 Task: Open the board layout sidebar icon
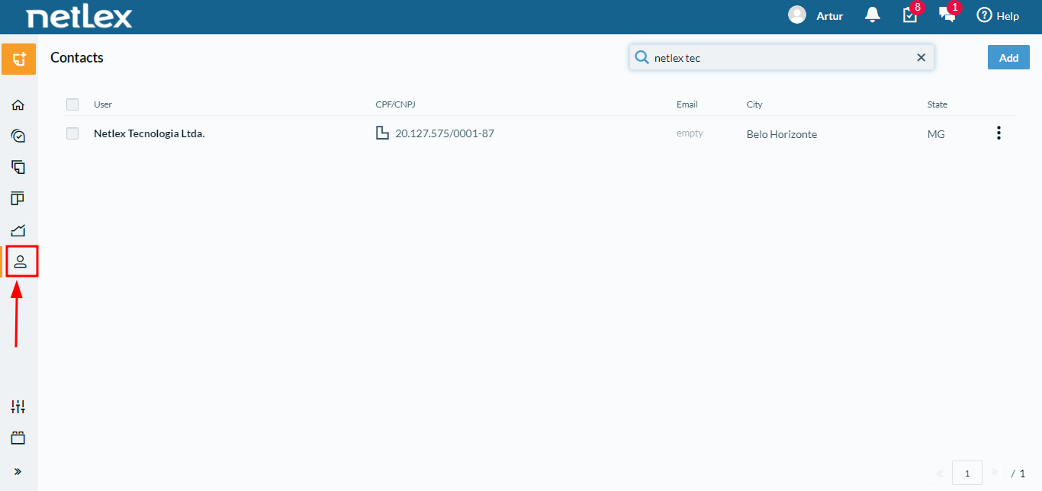tap(18, 199)
